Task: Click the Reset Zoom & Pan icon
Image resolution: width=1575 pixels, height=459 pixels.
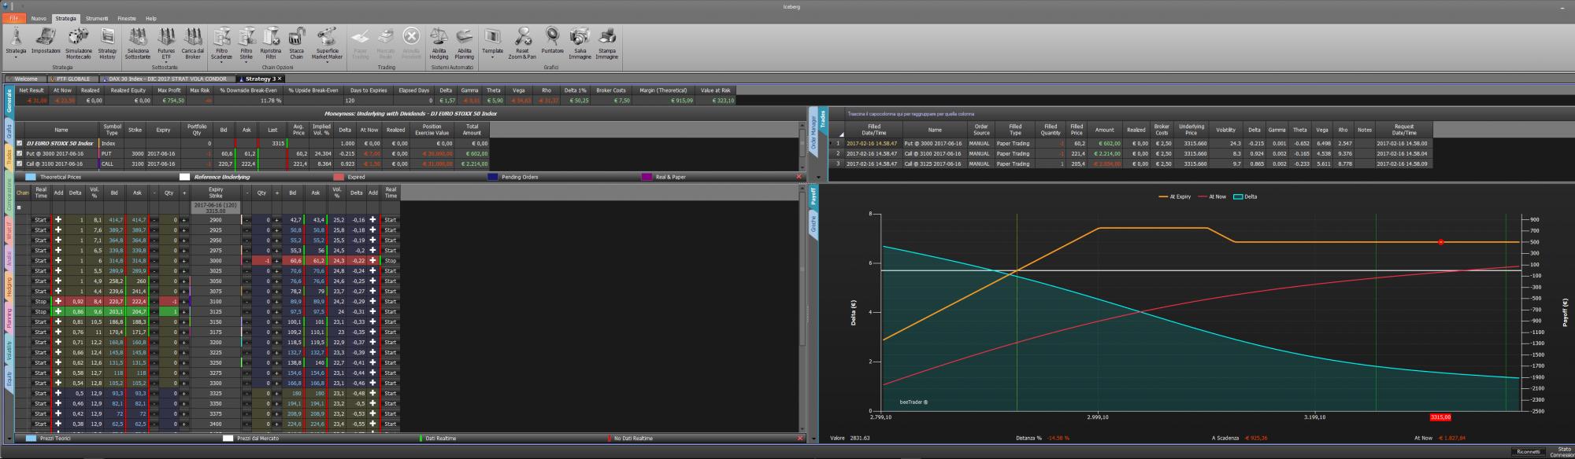Action: pos(522,37)
